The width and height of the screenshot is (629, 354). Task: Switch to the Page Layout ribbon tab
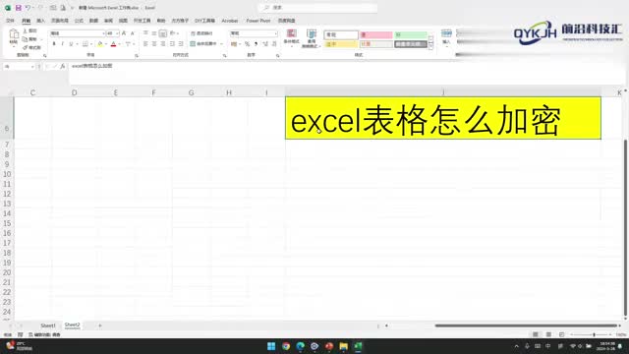[x=60, y=21]
